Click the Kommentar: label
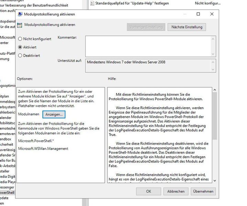This screenshot has width=247, height=206. [x=67, y=37]
